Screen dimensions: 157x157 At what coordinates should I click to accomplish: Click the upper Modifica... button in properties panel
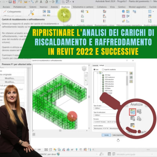pyautogui.click(x=12, y=78)
